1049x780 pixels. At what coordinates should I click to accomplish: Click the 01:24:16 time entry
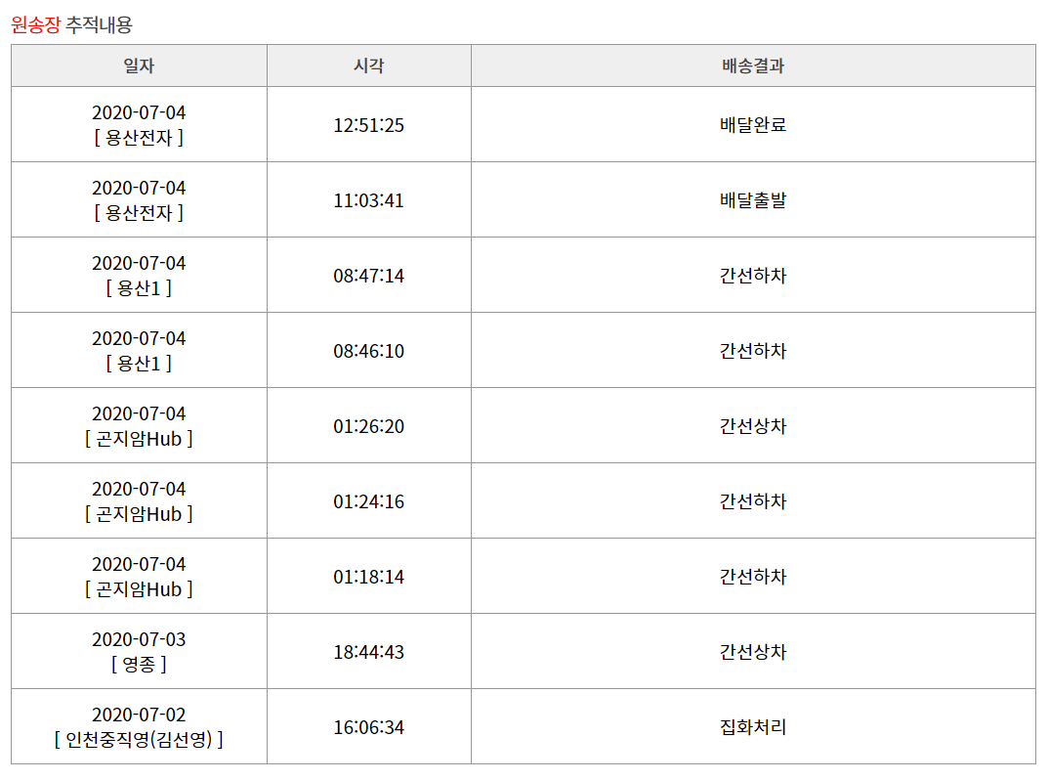point(368,501)
